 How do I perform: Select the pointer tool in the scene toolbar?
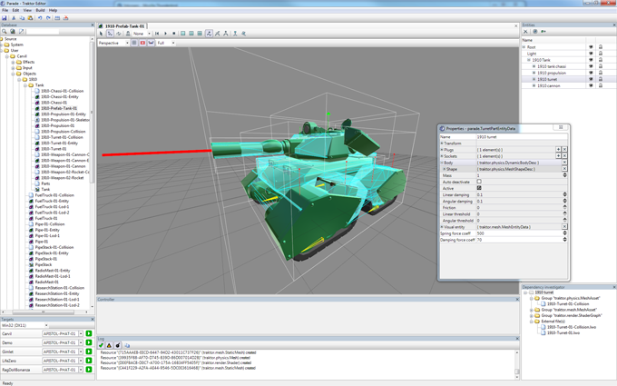102,34
